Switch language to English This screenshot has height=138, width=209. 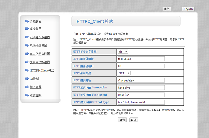(x=188, y=9)
